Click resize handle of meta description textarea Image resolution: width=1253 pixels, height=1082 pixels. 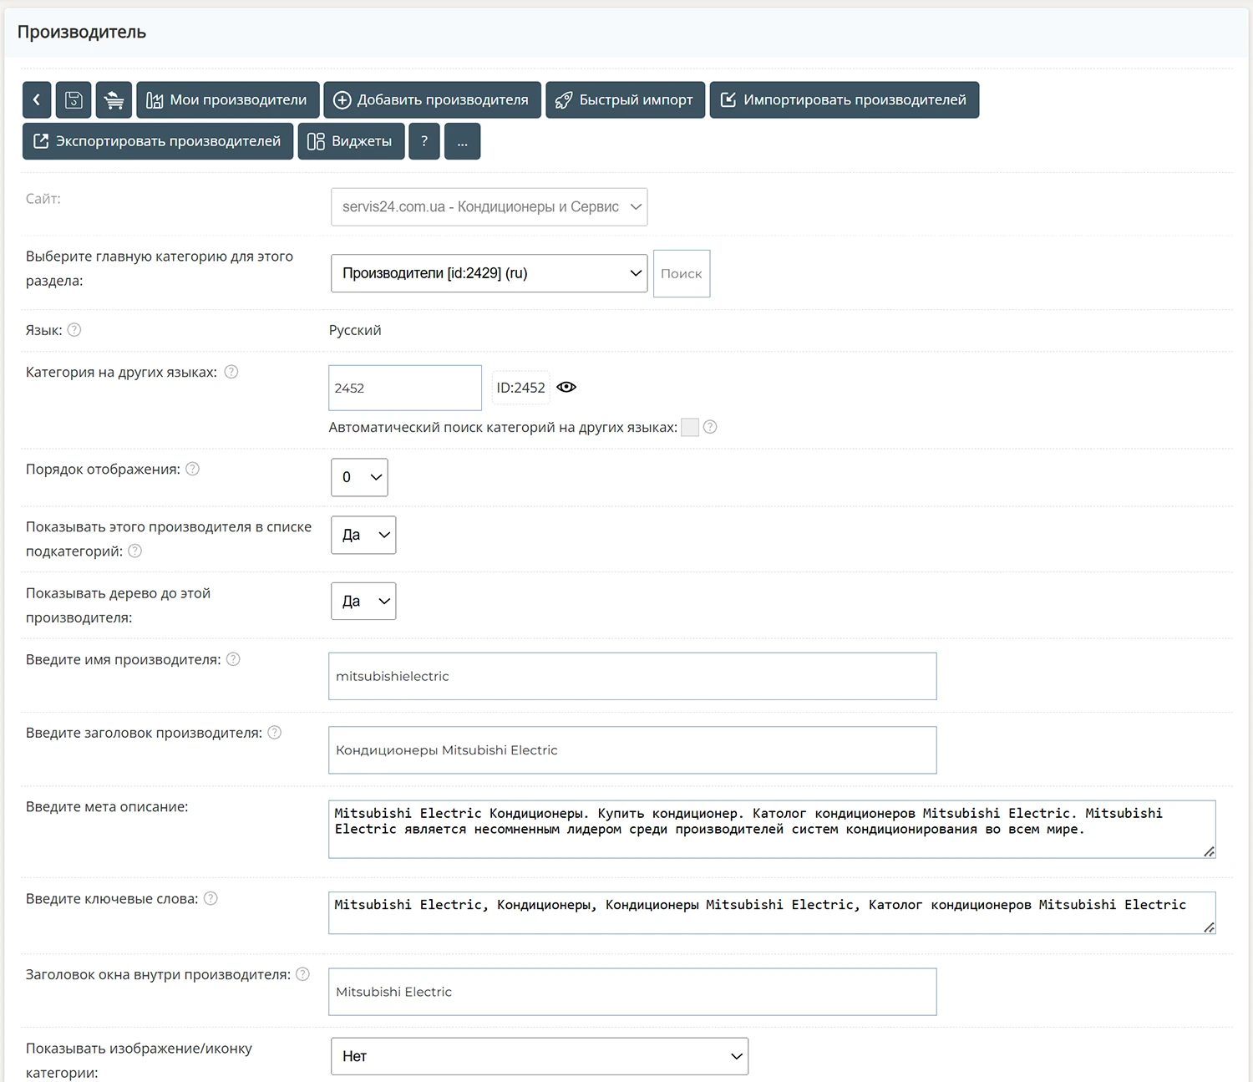click(x=1209, y=851)
